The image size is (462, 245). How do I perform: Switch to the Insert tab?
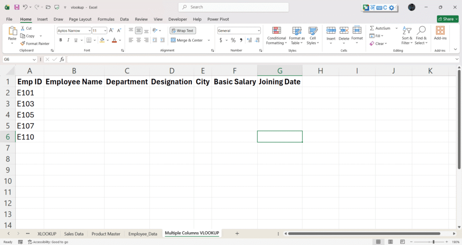[x=42, y=19]
